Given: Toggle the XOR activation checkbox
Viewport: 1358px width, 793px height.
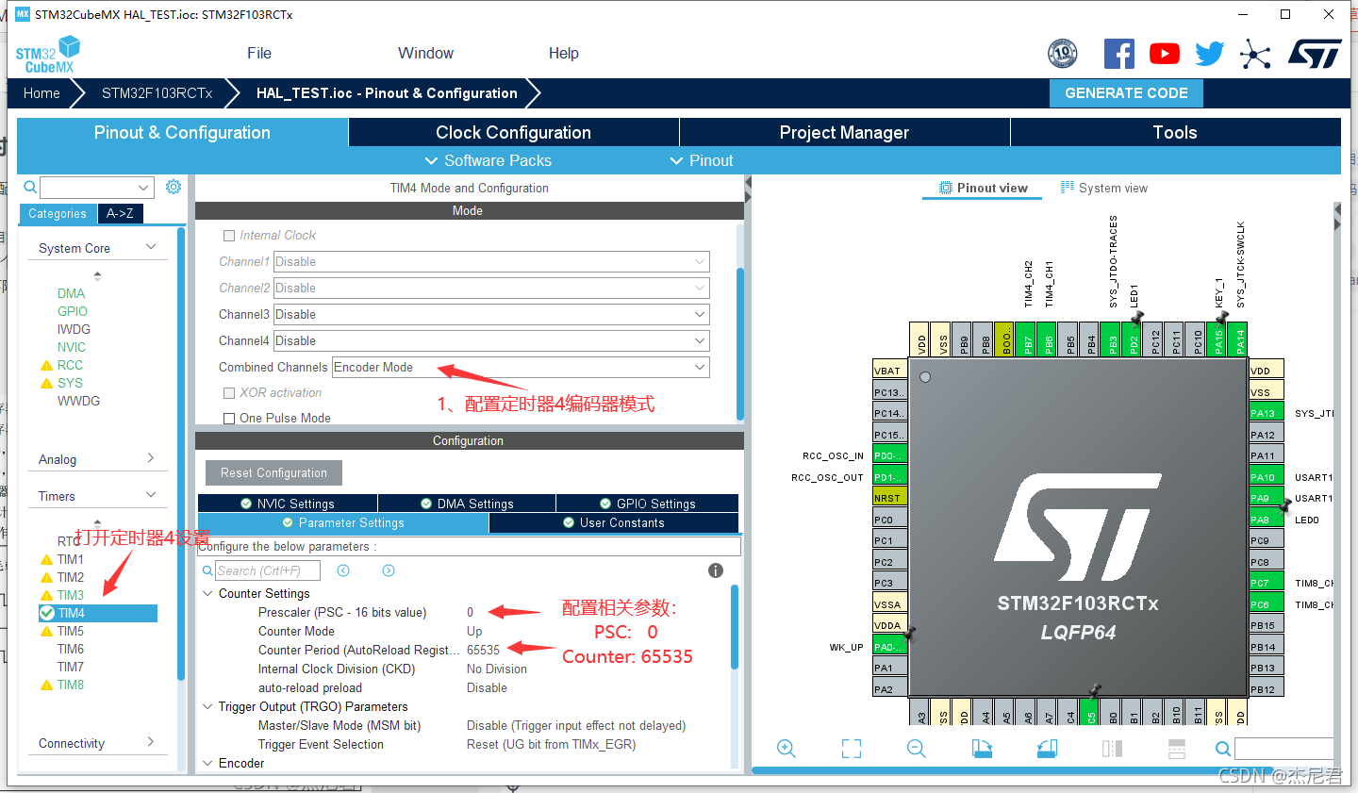Looking at the screenshot, I should [x=229, y=393].
